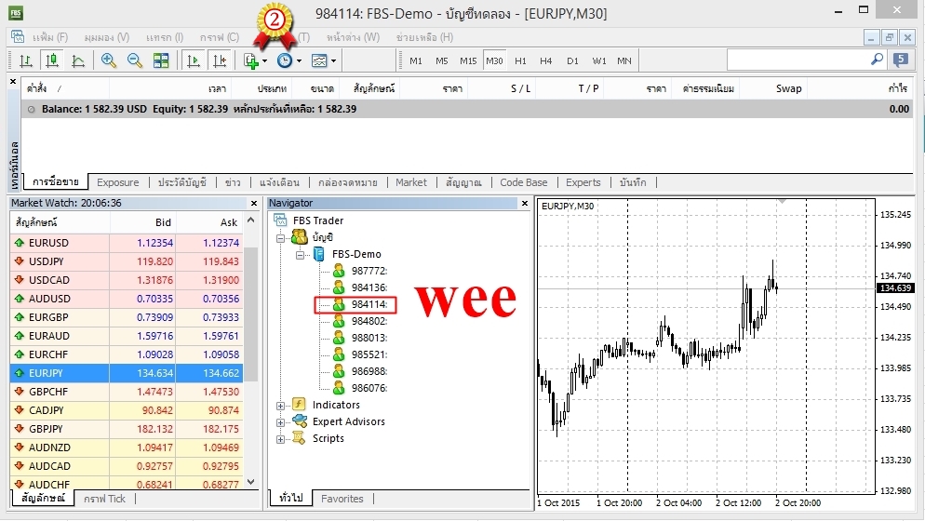Expand the Scripts tree node
Image resolution: width=925 pixels, height=521 pixels.
(281, 439)
